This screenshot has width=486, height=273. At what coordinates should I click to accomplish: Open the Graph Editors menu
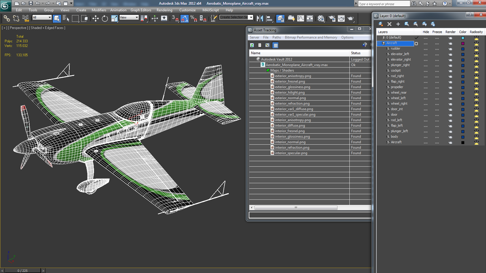141,10
